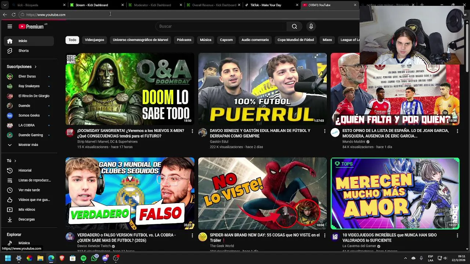Image resolution: width=470 pixels, height=264 pixels.
Task: Open the Doomsday Sangrienta video title
Action: (x=131, y=133)
